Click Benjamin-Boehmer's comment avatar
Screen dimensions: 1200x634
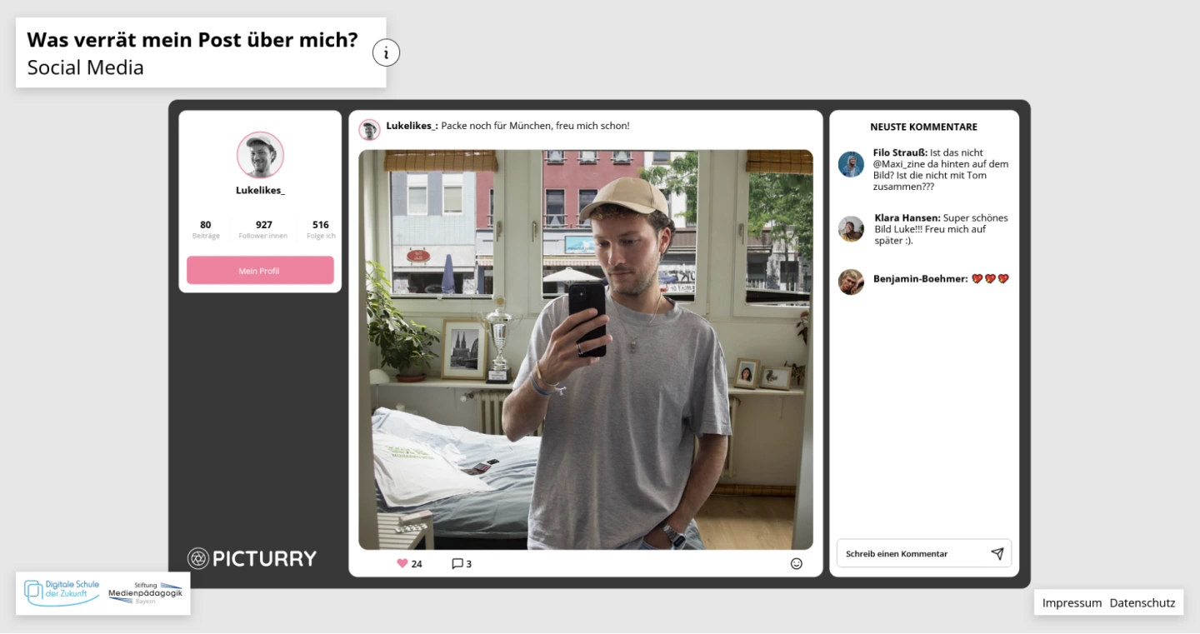point(851,282)
